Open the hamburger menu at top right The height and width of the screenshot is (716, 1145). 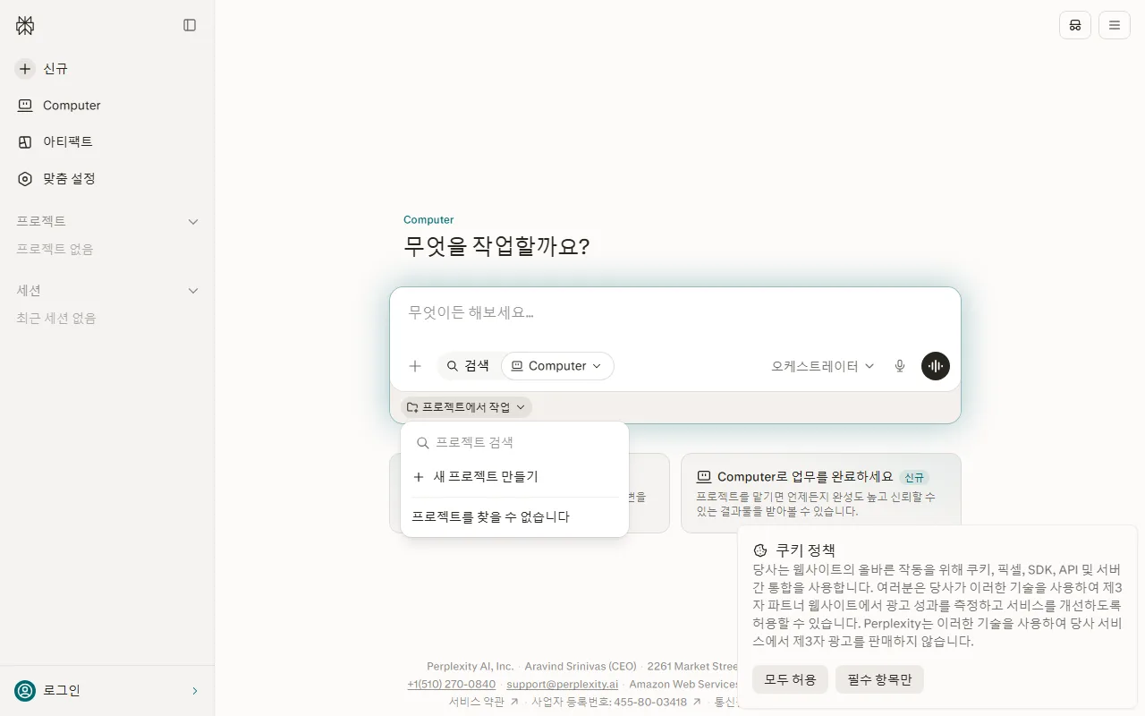1115,25
